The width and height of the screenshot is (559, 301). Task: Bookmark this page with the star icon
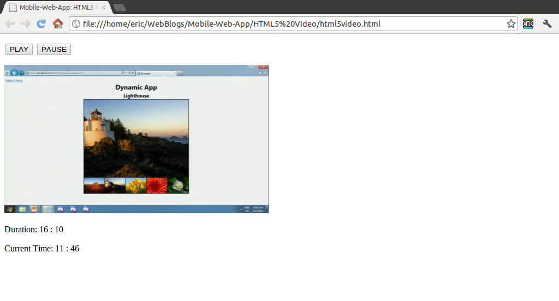tap(511, 24)
